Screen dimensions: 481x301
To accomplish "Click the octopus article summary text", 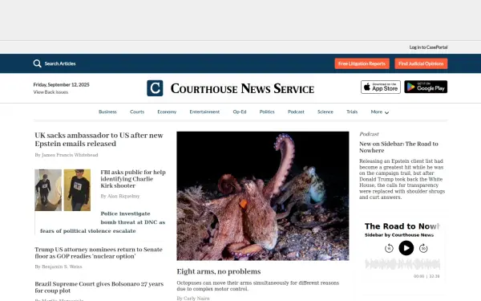I will coord(258,286).
